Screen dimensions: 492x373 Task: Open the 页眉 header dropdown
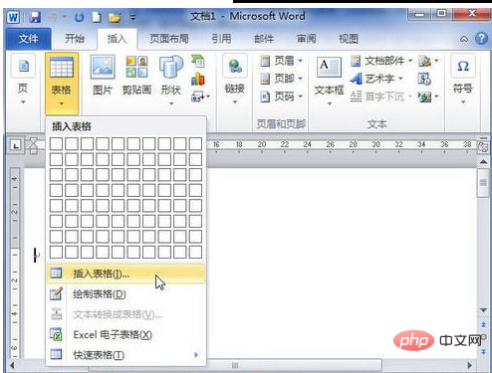(x=281, y=61)
